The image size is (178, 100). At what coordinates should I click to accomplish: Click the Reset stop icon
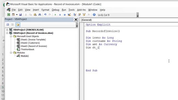click(65, 15)
